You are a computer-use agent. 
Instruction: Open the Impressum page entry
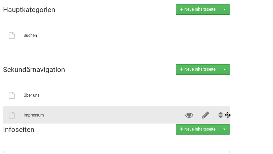pyautogui.click(x=34, y=115)
